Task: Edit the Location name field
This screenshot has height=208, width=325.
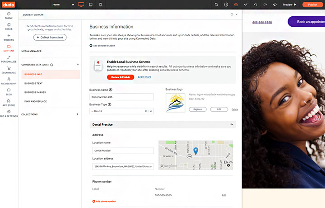Action: click(123, 151)
